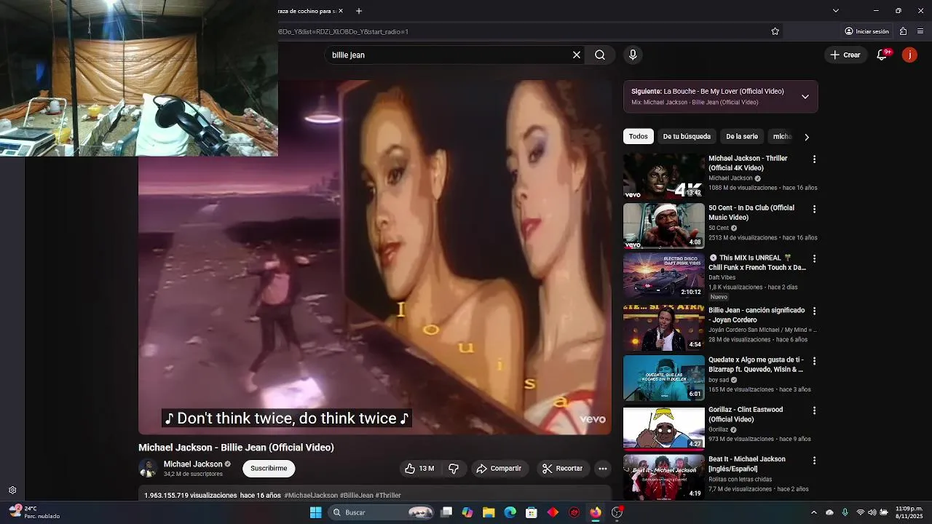Screen dimensions: 932x524
Task: Open In Da Club video thumbnail
Action: tap(663, 226)
